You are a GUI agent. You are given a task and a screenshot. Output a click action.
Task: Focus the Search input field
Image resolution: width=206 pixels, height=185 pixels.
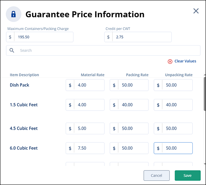point(103,50)
